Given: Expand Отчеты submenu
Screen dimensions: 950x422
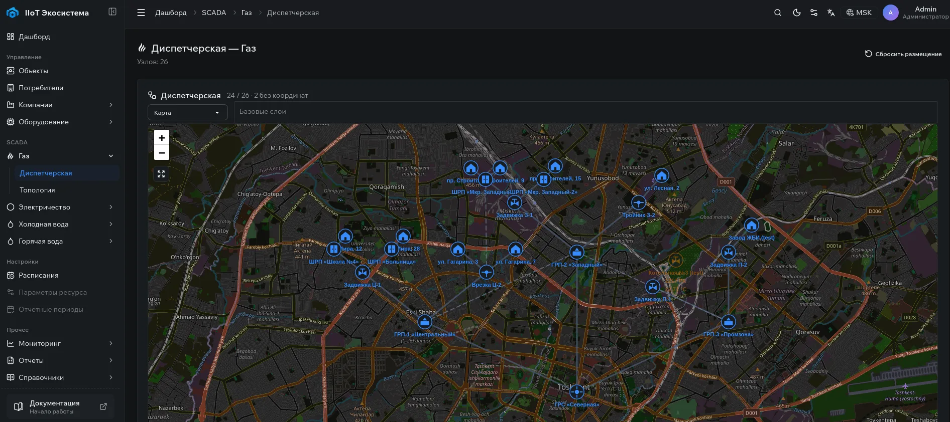Looking at the screenshot, I should click(60, 360).
